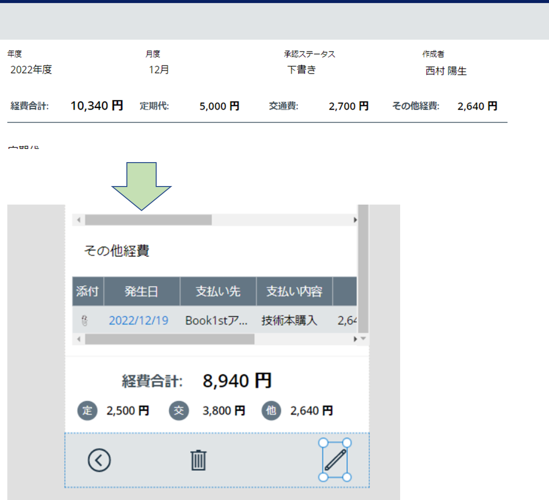Click the 12月 month value
The image size is (549, 500).
point(159,70)
